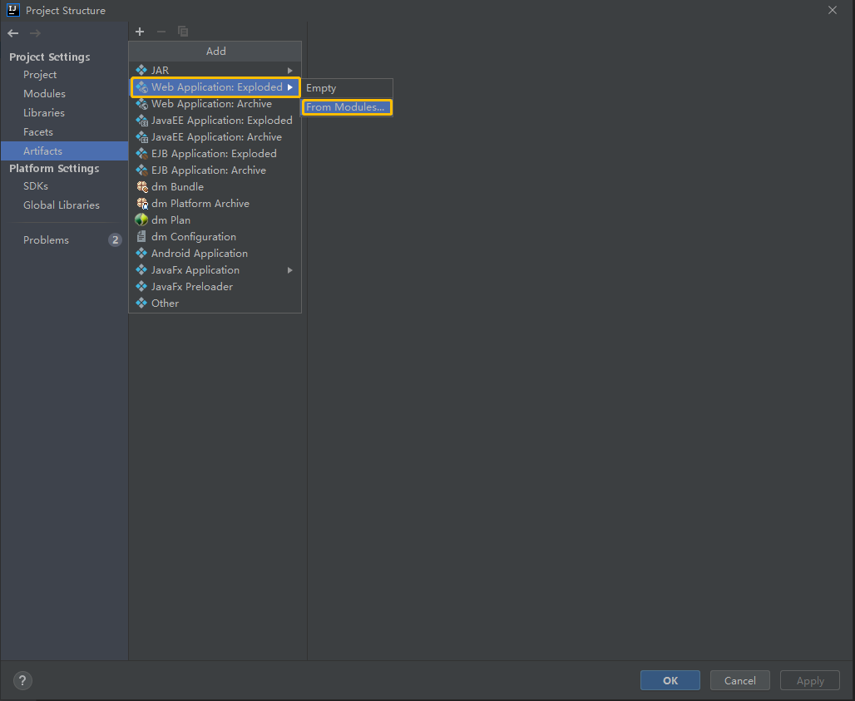Screen dimensions: 855x701
Task: Open Global Libraries in sidebar
Action: (x=64, y=205)
